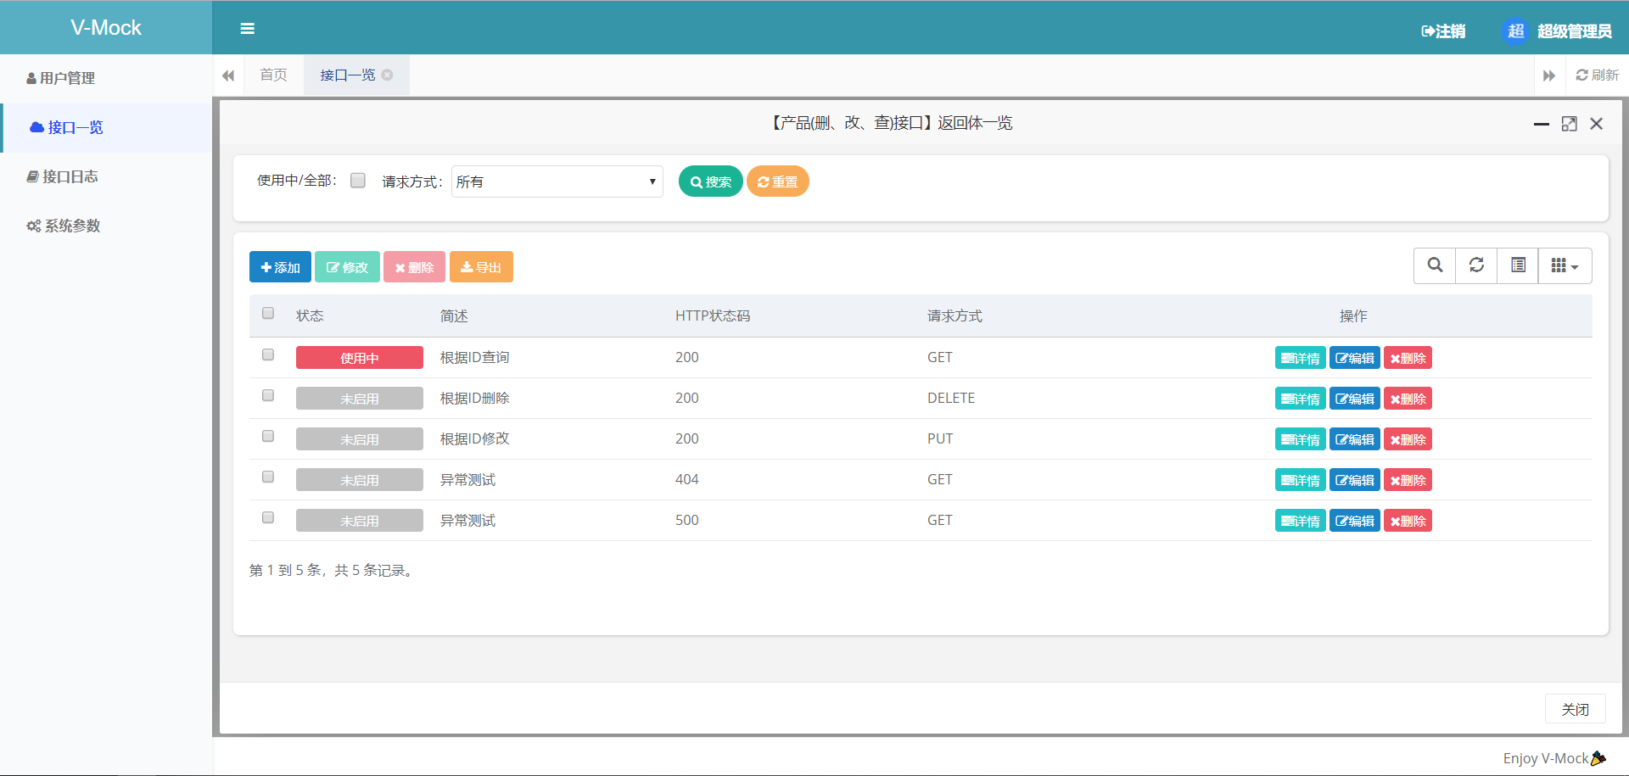Screen dimensions: 1629x776
Task: Click the 关闭 button at dialog bottom
Action: 1575,709
